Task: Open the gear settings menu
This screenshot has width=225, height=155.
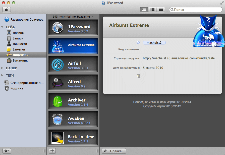Action: coord(7,151)
